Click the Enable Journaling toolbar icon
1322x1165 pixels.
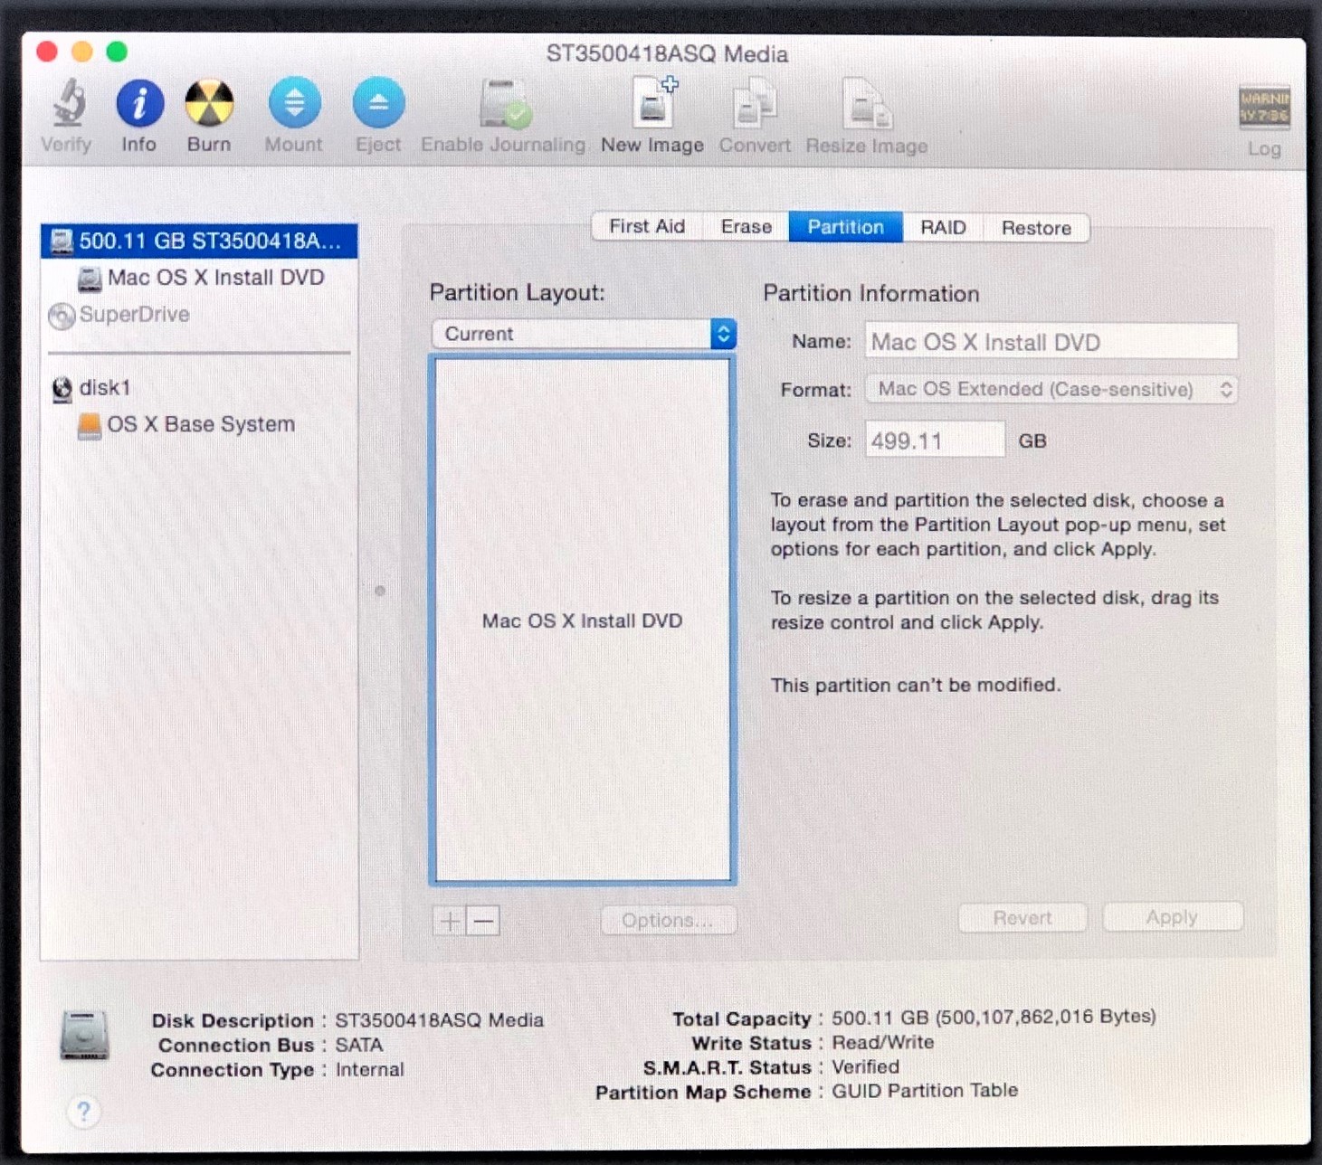tap(504, 104)
